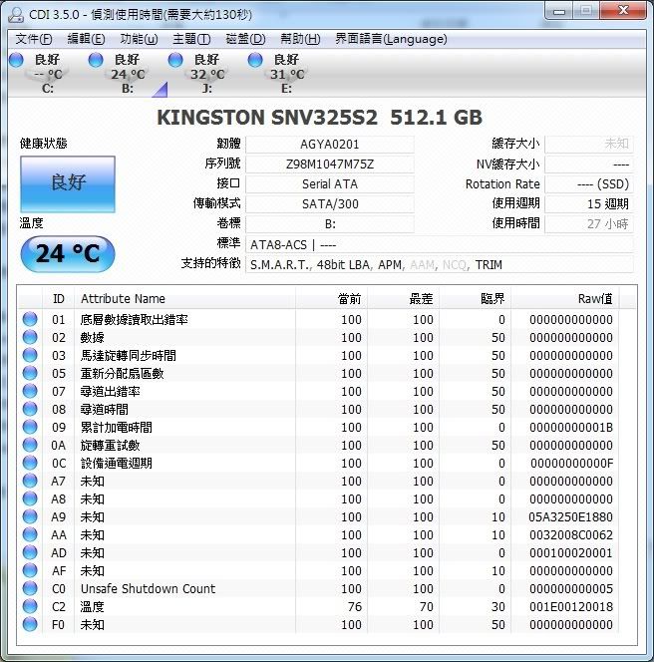Click the ---- (SSD) rotation rate field

pyautogui.click(x=589, y=184)
